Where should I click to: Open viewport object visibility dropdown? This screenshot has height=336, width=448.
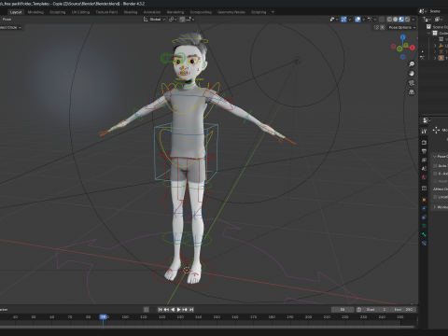[x=334, y=20]
